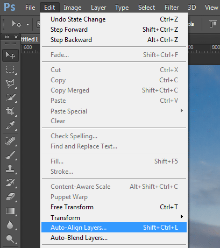Choose the Gradient tool
Screen dimensions: 220x248
[10, 211]
